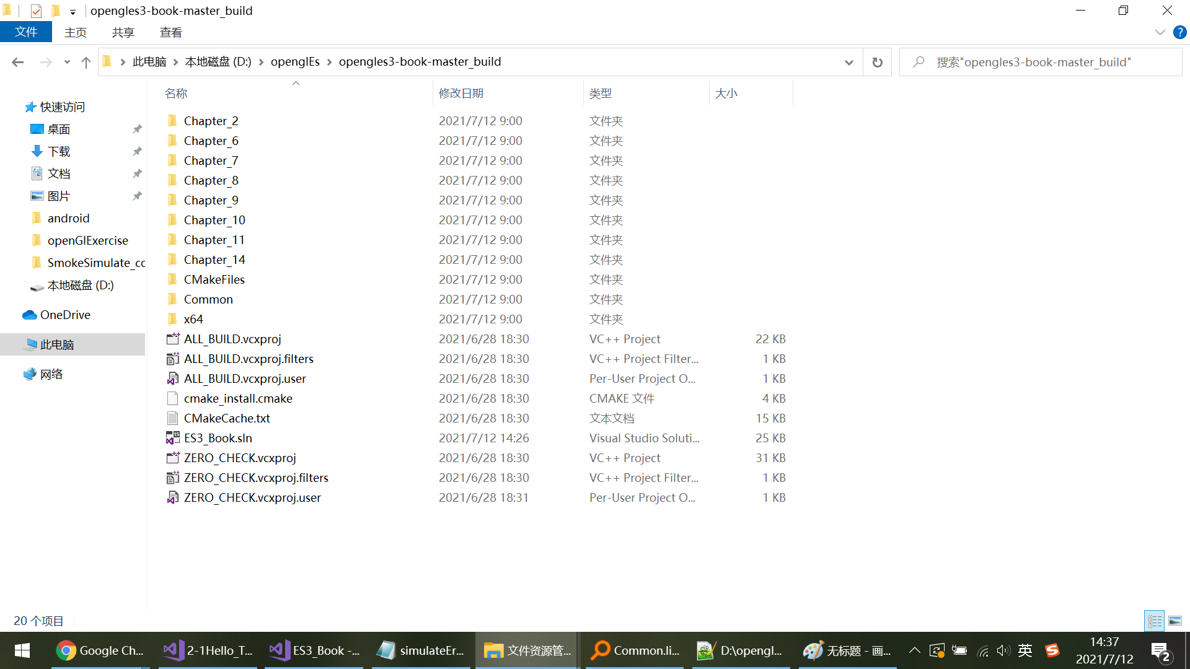The height and width of the screenshot is (669, 1190).
Task: Click the Up one level arrow
Action: tap(86, 62)
